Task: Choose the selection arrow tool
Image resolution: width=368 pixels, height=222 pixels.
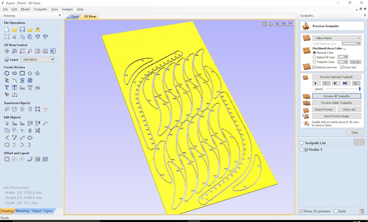Action: click(7, 123)
